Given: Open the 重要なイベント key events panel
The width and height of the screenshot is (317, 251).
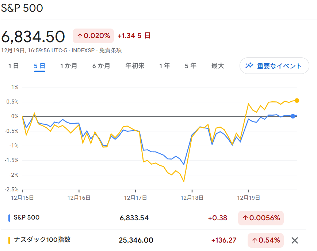Looking at the screenshot, I should (x=274, y=66).
